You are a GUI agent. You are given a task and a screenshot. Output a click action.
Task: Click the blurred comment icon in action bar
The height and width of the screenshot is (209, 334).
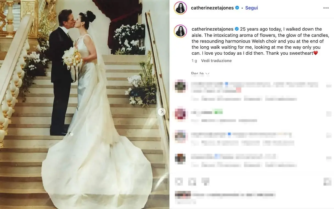coord(192,181)
